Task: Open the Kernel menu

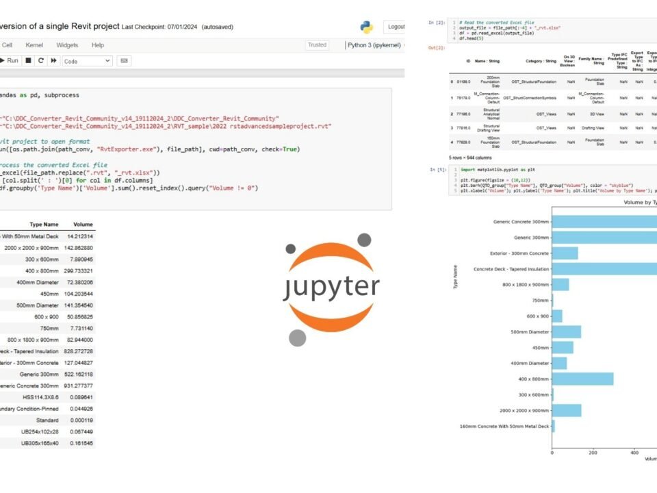Action: (34, 45)
